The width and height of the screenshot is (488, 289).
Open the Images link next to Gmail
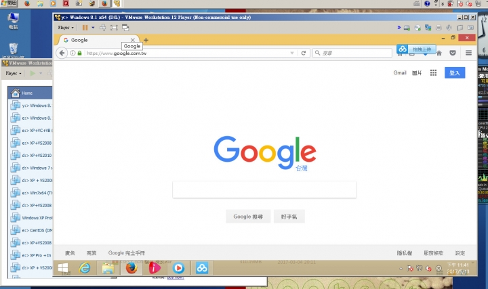(x=417, y=73)
